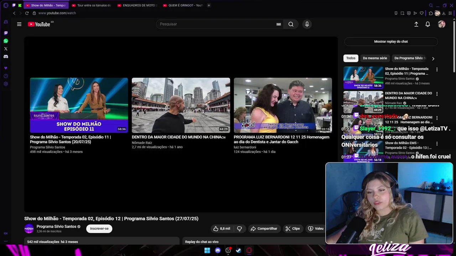This screenshot has height=256, width=456.
Task: Open the pinned Twitch tab
Action: (x=14, y=5)
